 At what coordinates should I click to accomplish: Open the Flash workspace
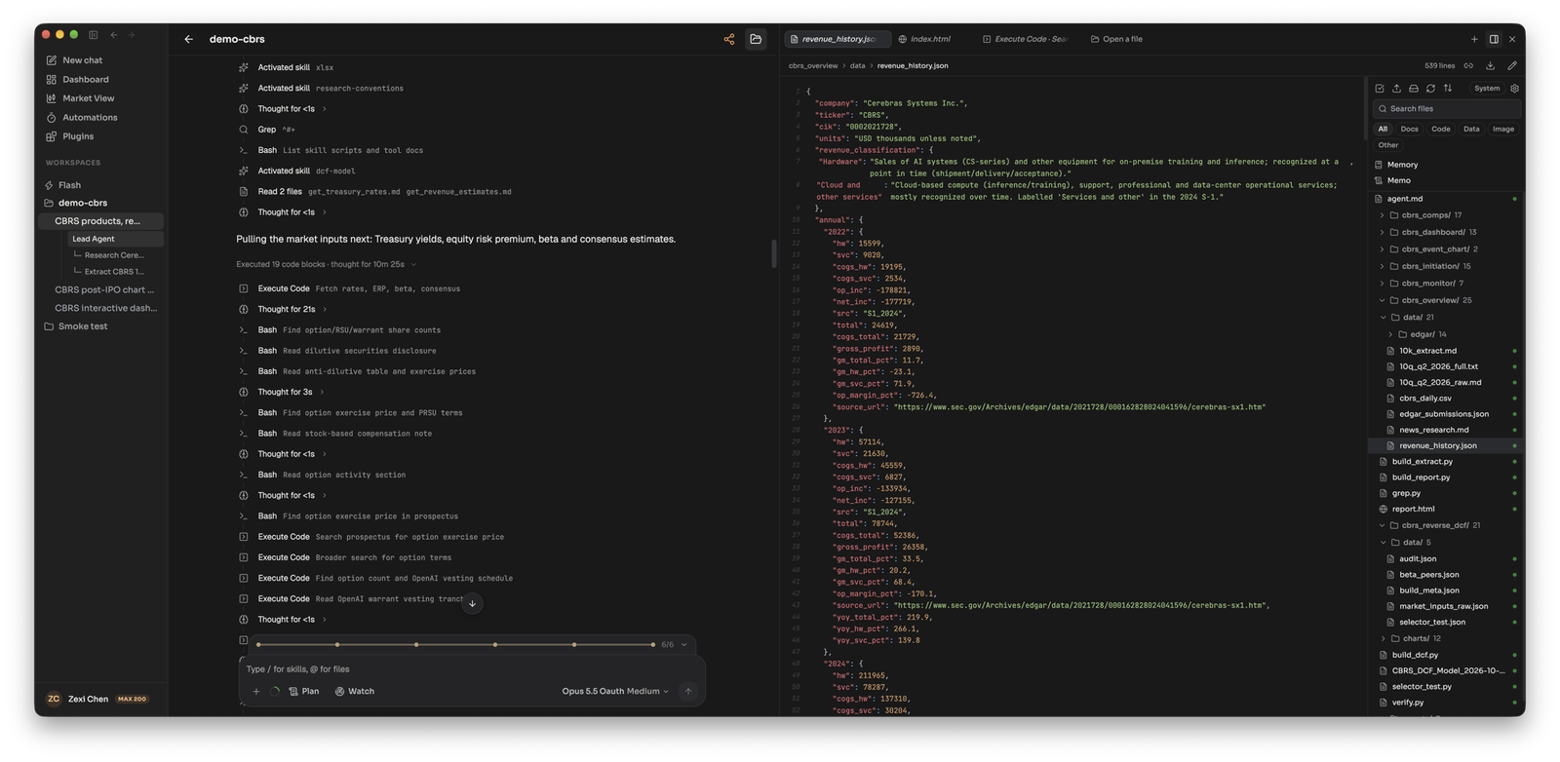tap(69, 185)
